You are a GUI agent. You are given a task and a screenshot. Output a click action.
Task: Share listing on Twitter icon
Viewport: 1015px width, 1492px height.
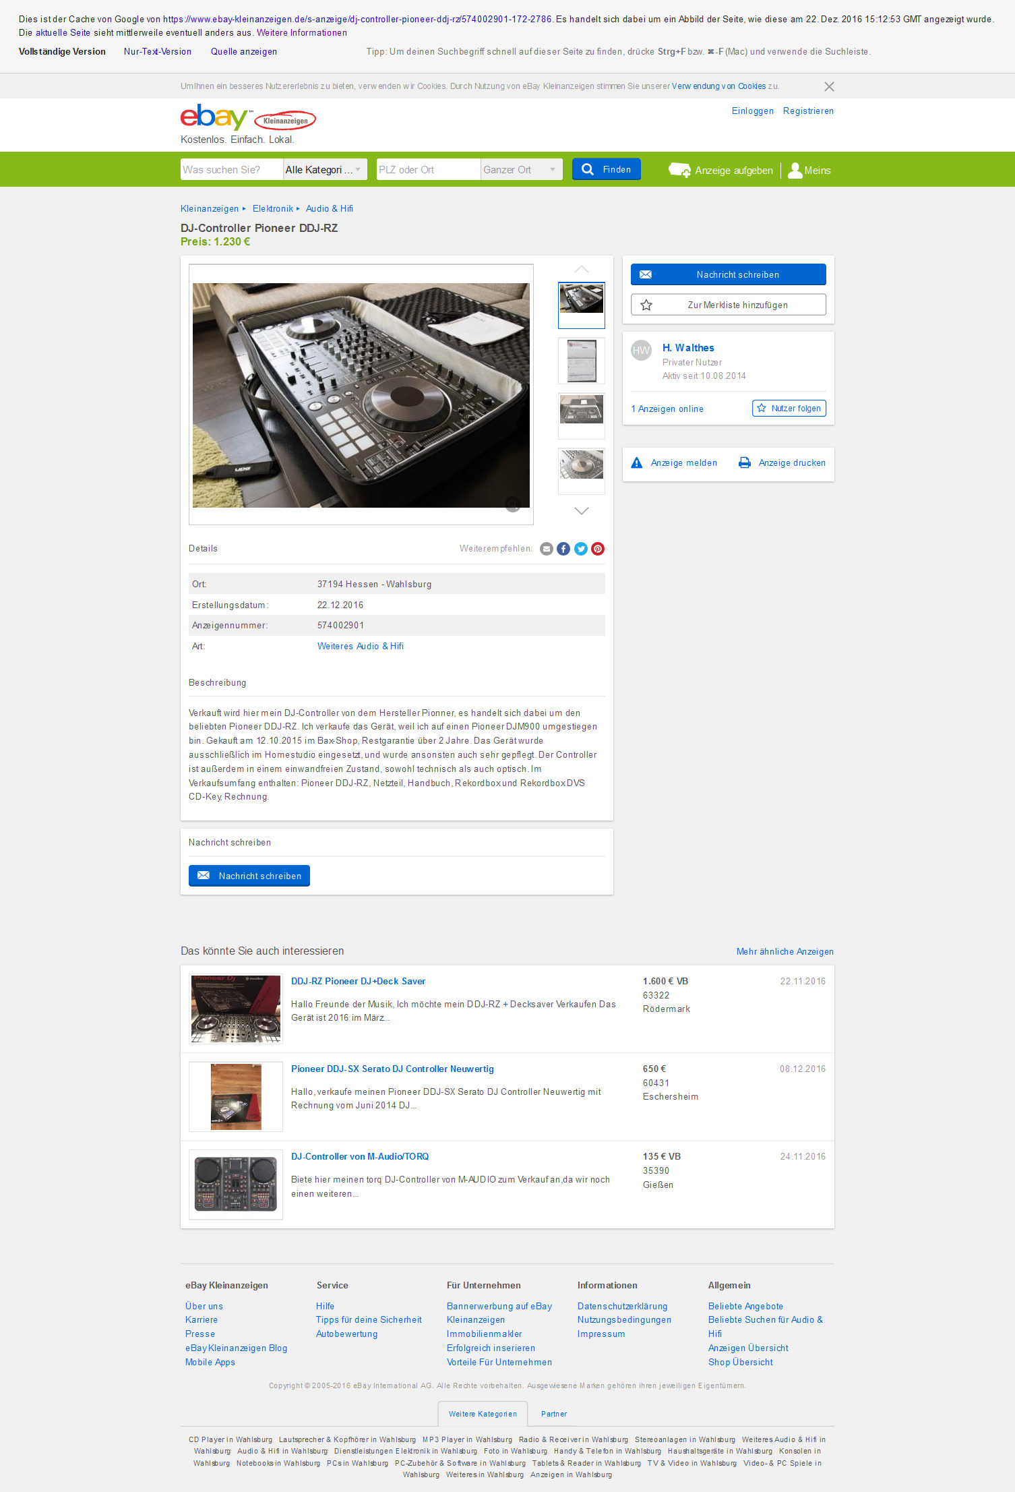tap(581, 549)
